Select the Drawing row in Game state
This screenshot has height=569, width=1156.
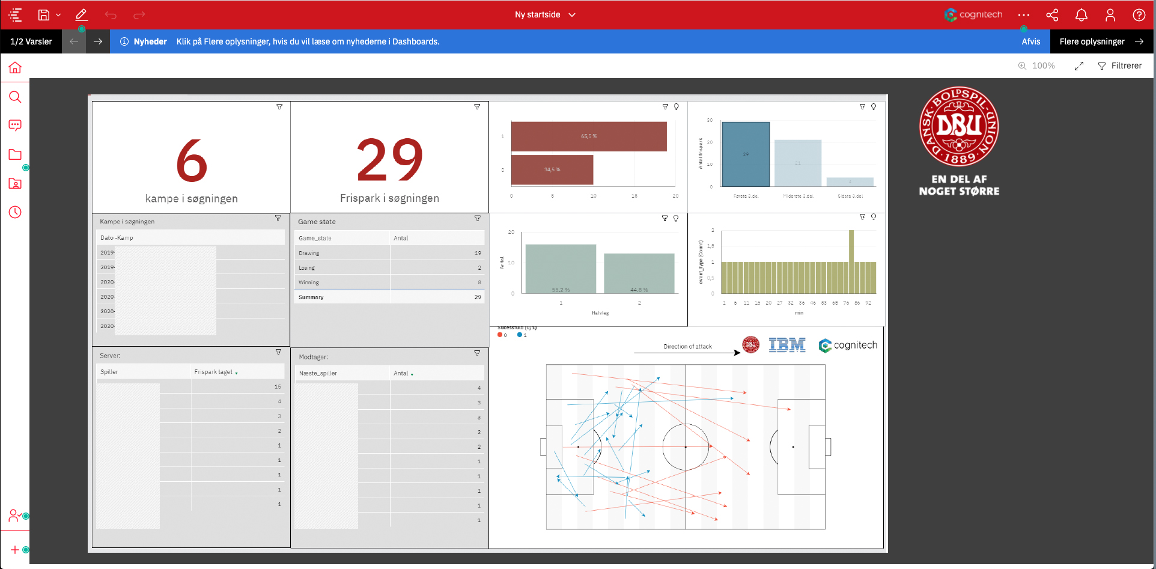coord(309,253)
